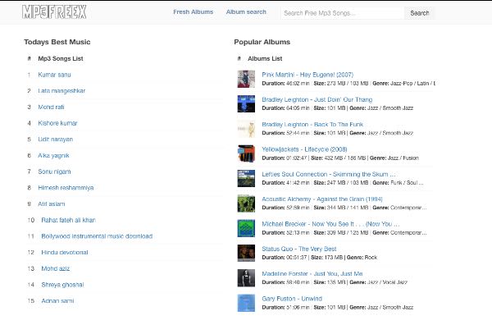The height and width of the screenshot is (334, 492).
Task: Open Bollywood instrumental music download link
Action: coord(95,236)
